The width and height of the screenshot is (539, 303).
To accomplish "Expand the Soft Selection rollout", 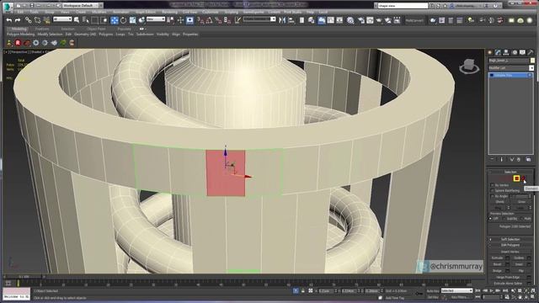I will click(510, 239).
